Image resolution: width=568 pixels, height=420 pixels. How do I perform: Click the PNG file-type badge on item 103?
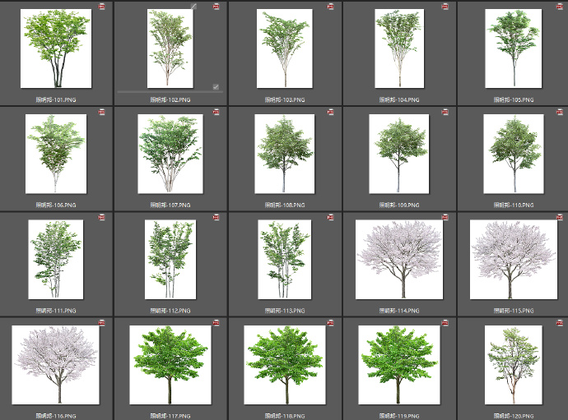(331, 7)
